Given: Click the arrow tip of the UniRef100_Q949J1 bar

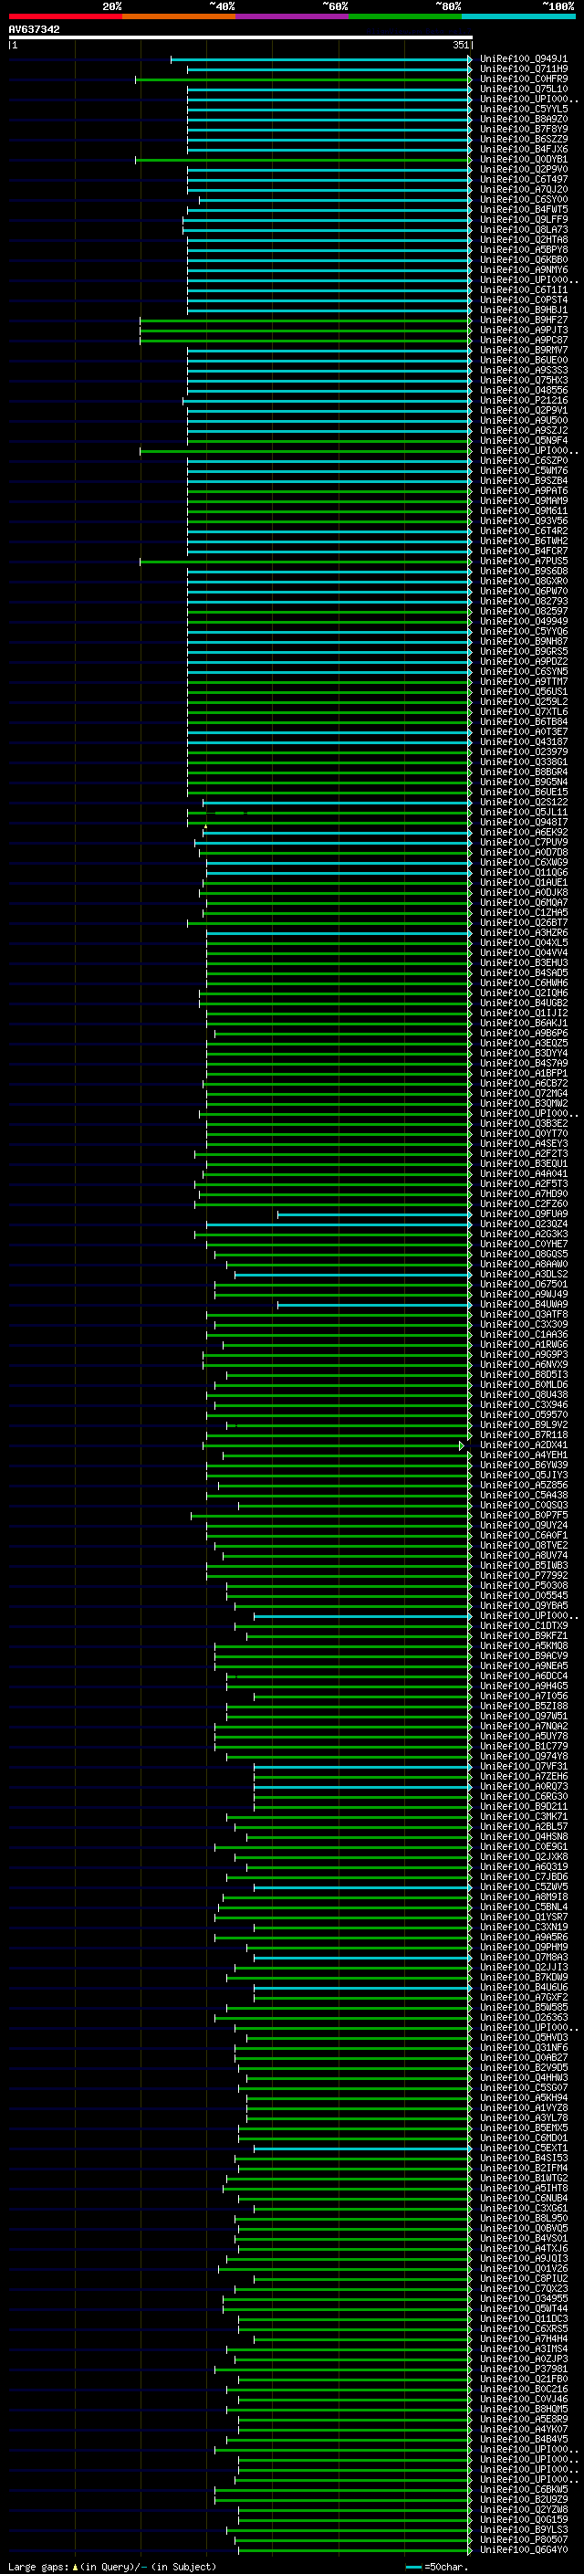Looking at the screenshot, I should [x=469, y=59].
